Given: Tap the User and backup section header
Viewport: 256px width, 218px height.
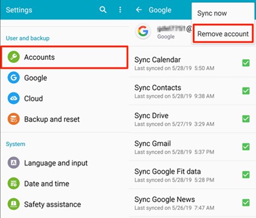Looking at the screenshot, I should coord(27,38).
